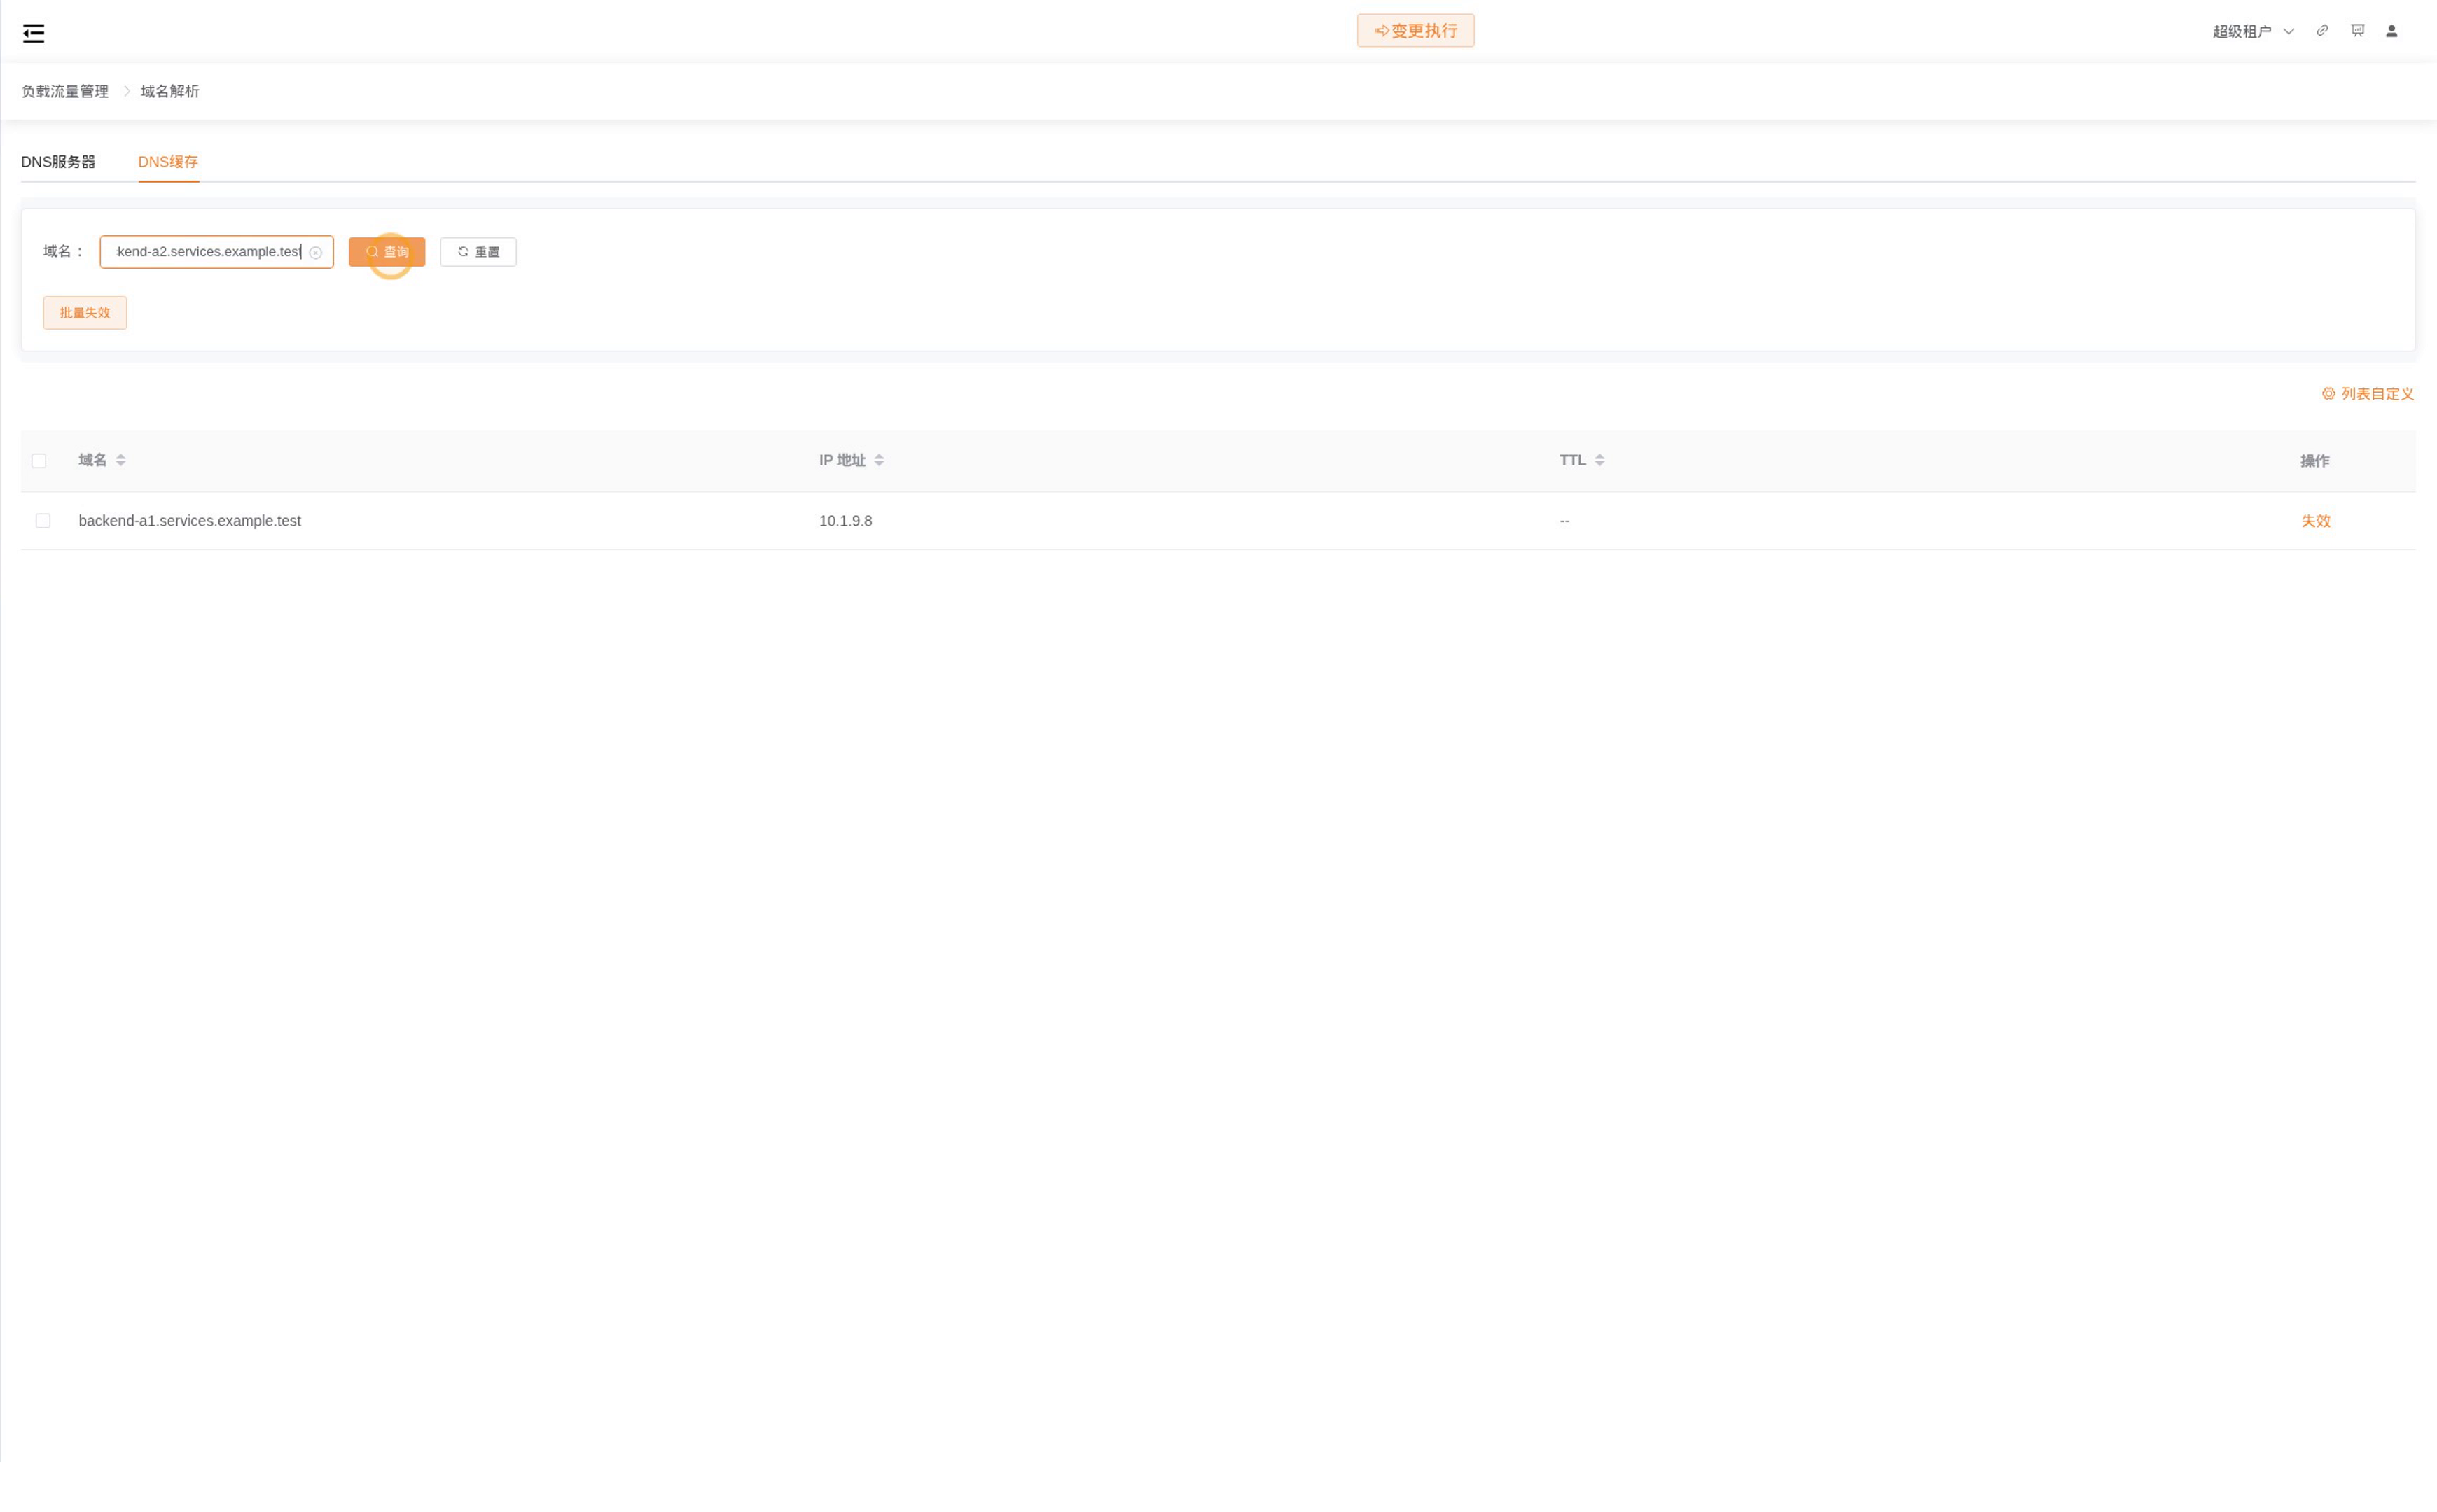Viewport: 2437px width, 1512px height.
Task: Click the backend-a1.services.example.test domain cell
Action: 190,521
